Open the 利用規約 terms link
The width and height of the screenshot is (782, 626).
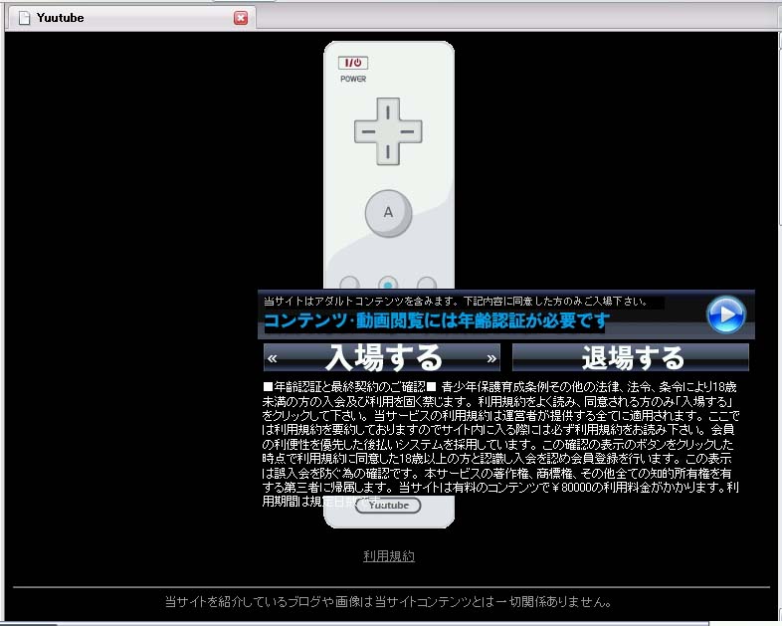[x=389, y=556]
